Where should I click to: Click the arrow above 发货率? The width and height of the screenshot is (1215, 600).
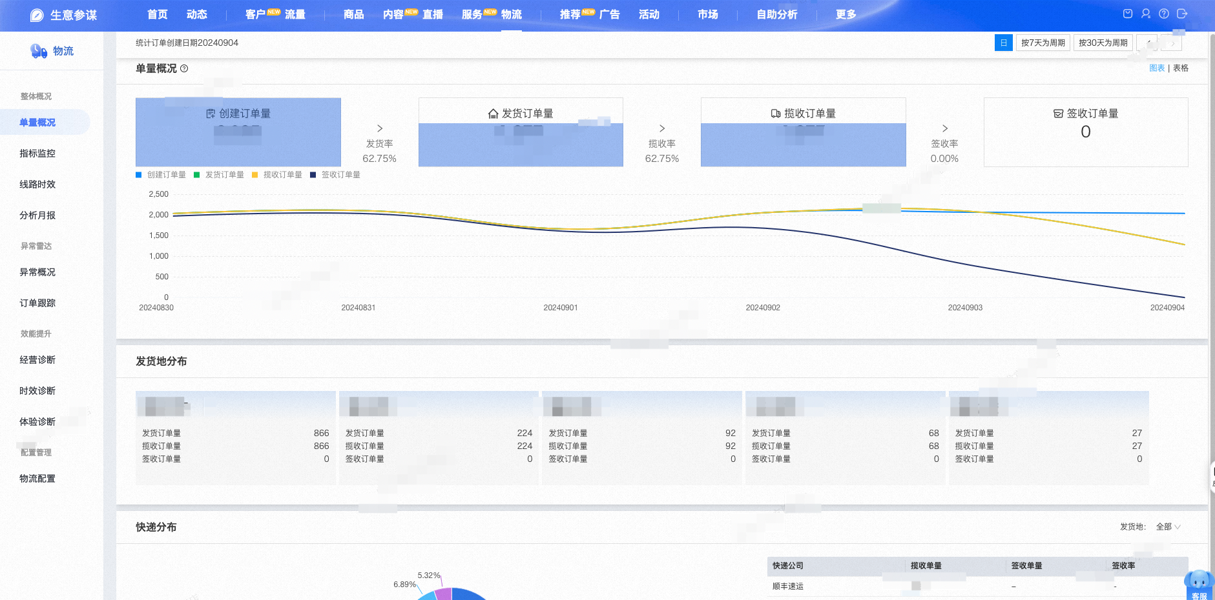coord(380,128)
